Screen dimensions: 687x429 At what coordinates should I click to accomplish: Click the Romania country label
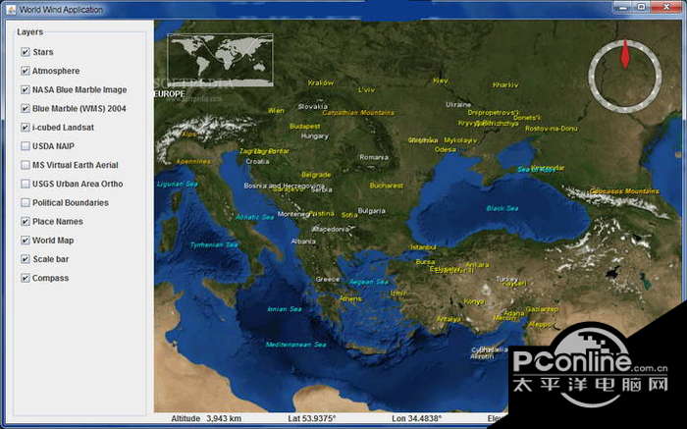point(374,157)
